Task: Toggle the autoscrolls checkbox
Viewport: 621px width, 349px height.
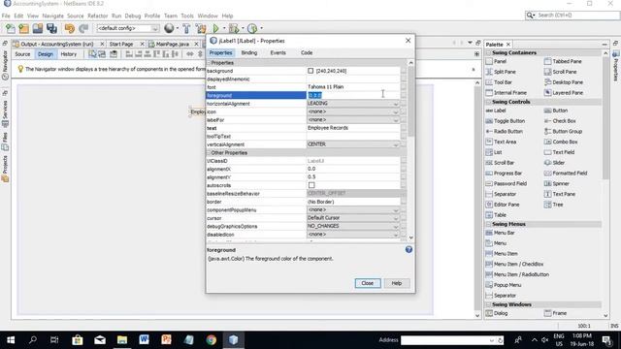Action: [x=311, y=185]
